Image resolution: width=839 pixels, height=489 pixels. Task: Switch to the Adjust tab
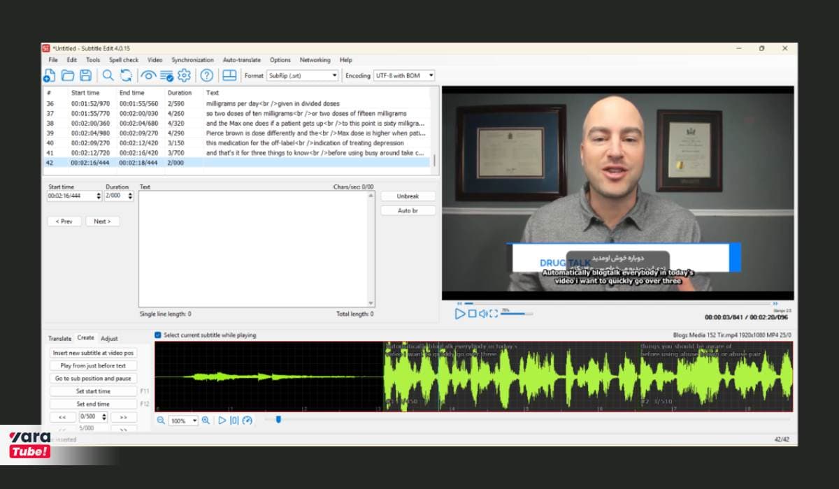(109, 338)
